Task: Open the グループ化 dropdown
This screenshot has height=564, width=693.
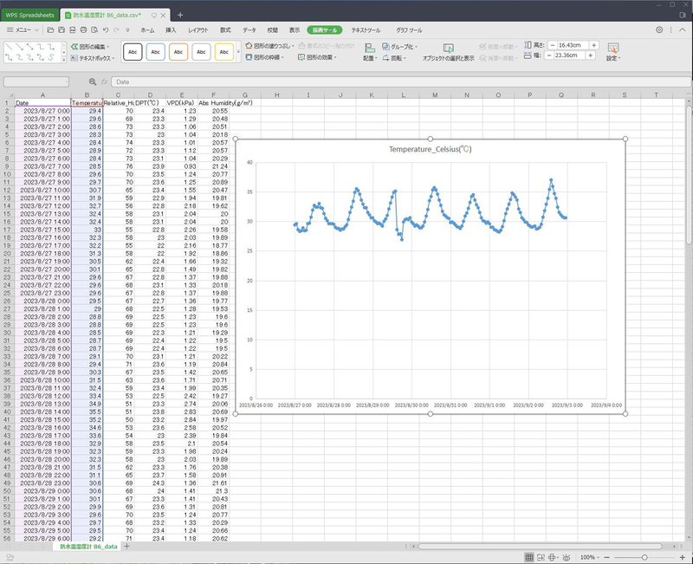Action: coord(418,47)
